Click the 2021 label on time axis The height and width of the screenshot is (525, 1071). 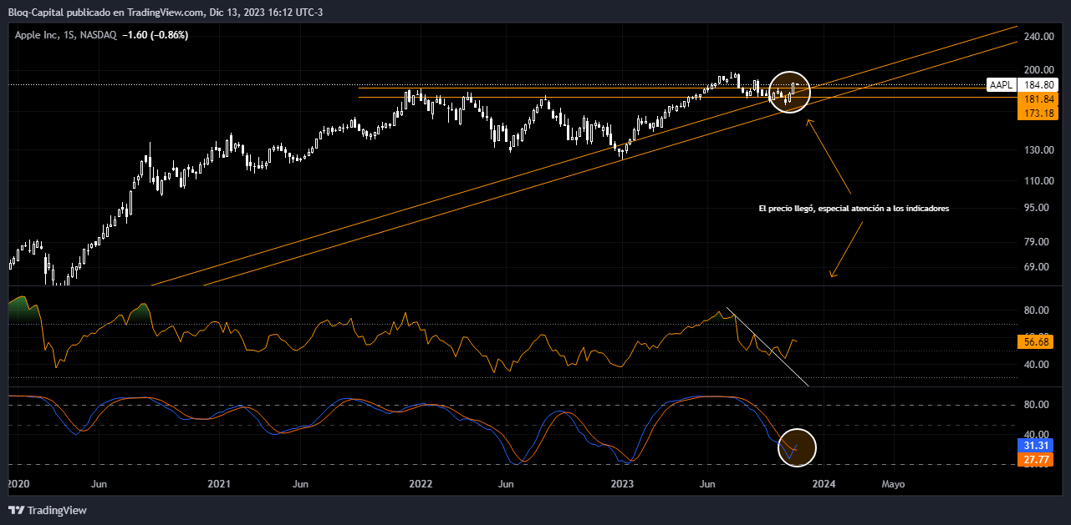(x=219, y=484)
